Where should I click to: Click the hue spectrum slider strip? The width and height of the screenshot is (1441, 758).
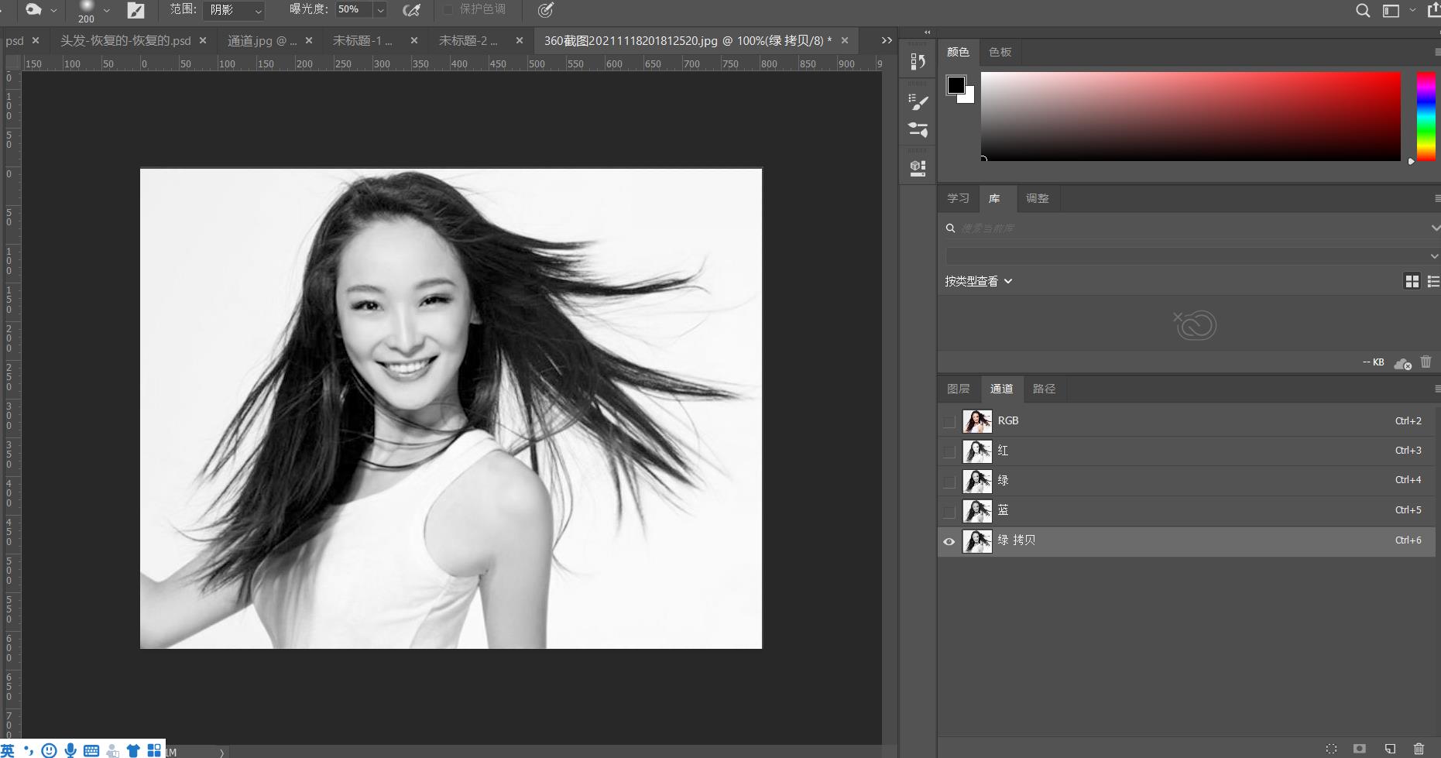pyautogui.click(x=1426, y=116)
